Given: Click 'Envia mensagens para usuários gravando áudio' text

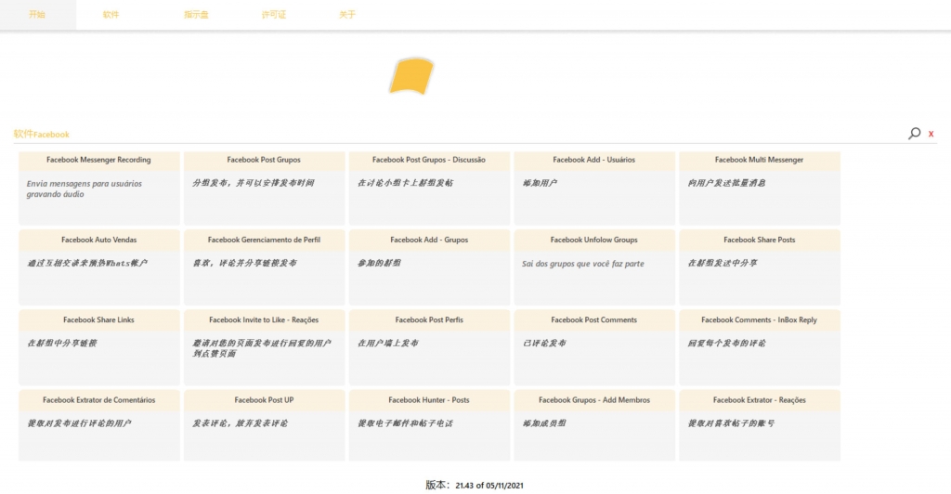Looking at the screenshot, I should tap(85, 188).
